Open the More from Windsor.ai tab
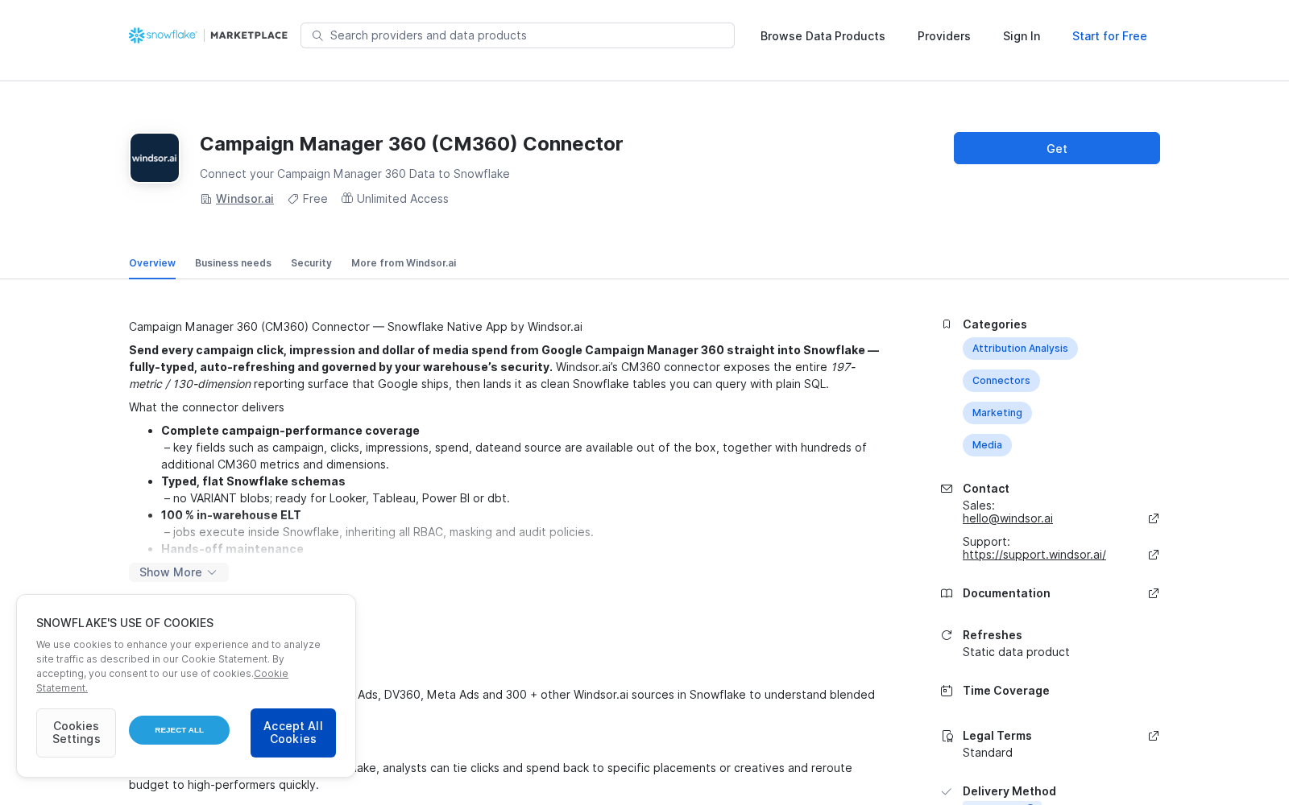Image resolution: width=1289 pixels, height=805 pixels. pyautogui.click(x=404, y=263)
